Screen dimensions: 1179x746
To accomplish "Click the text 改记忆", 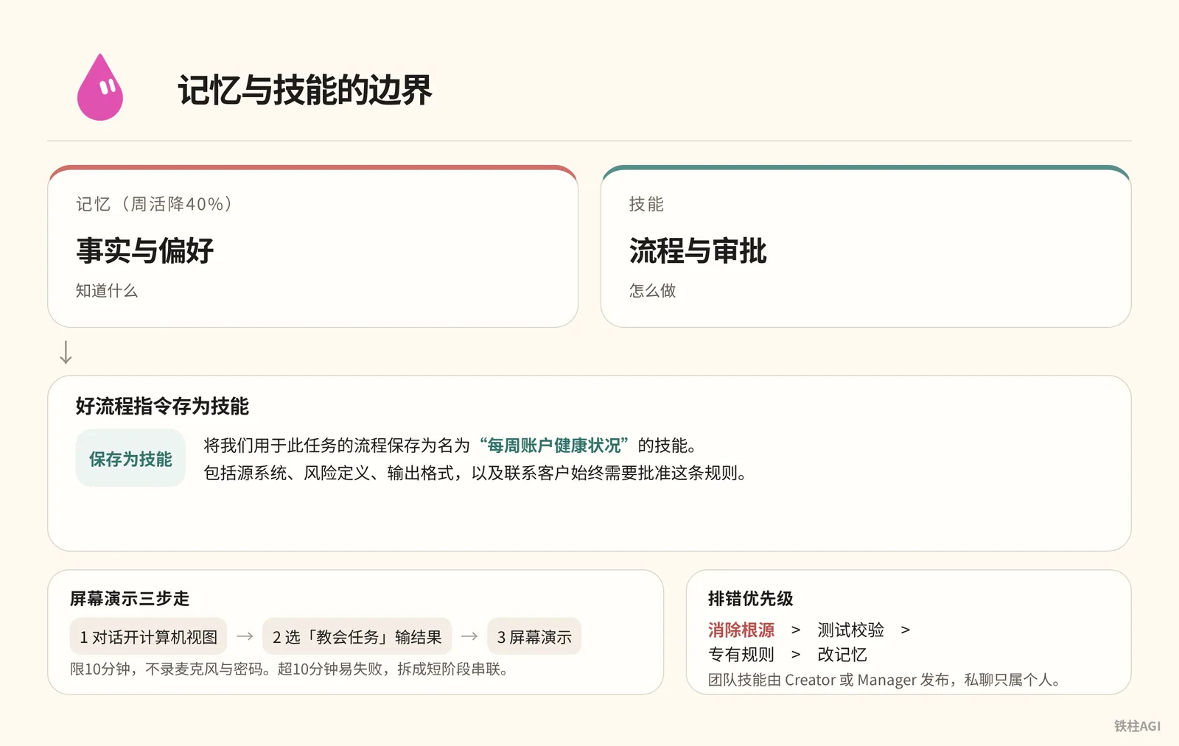I will tap(842, 654).
